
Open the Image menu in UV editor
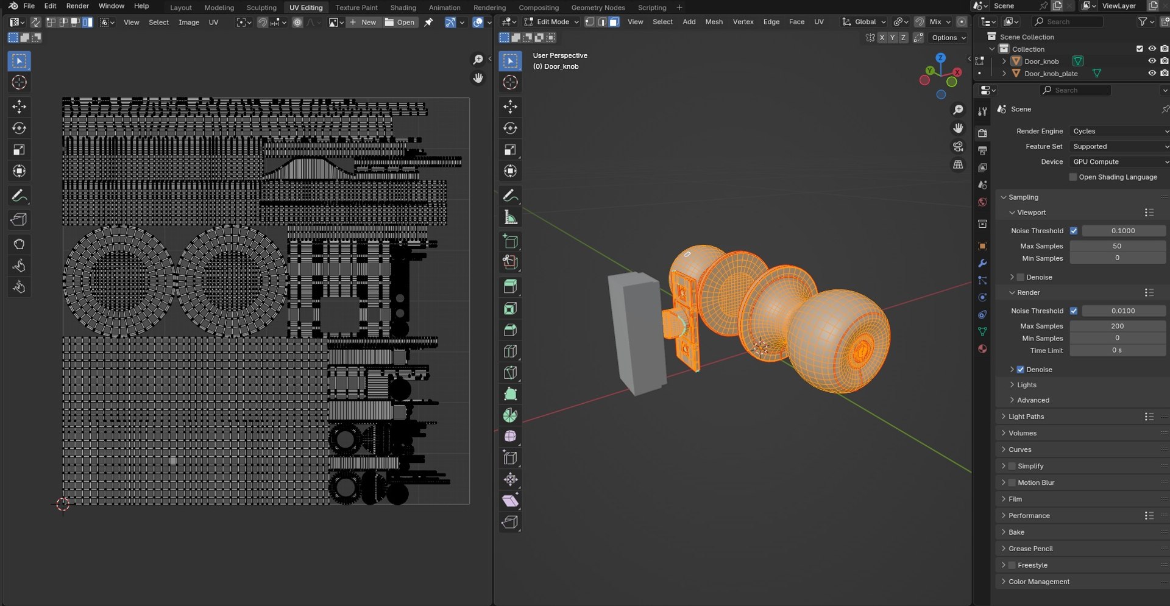click(x=188, y=22)
